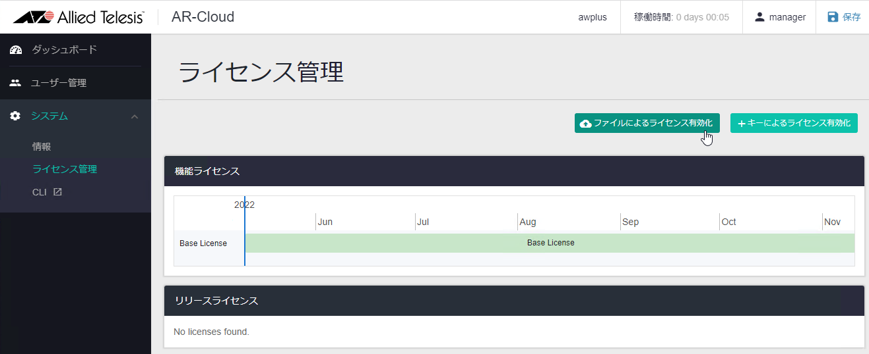
Task: Click the external link icon beside CLI
Action: click(x=57, y=192)
